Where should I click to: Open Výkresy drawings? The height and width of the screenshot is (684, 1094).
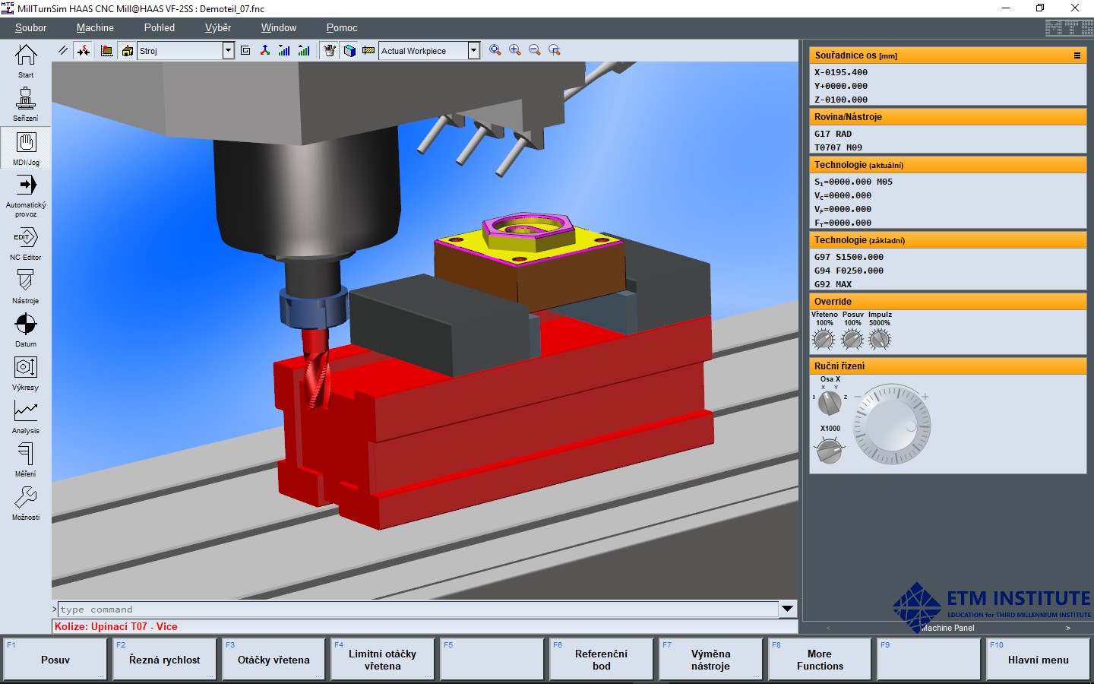click(x=26, y=373)
